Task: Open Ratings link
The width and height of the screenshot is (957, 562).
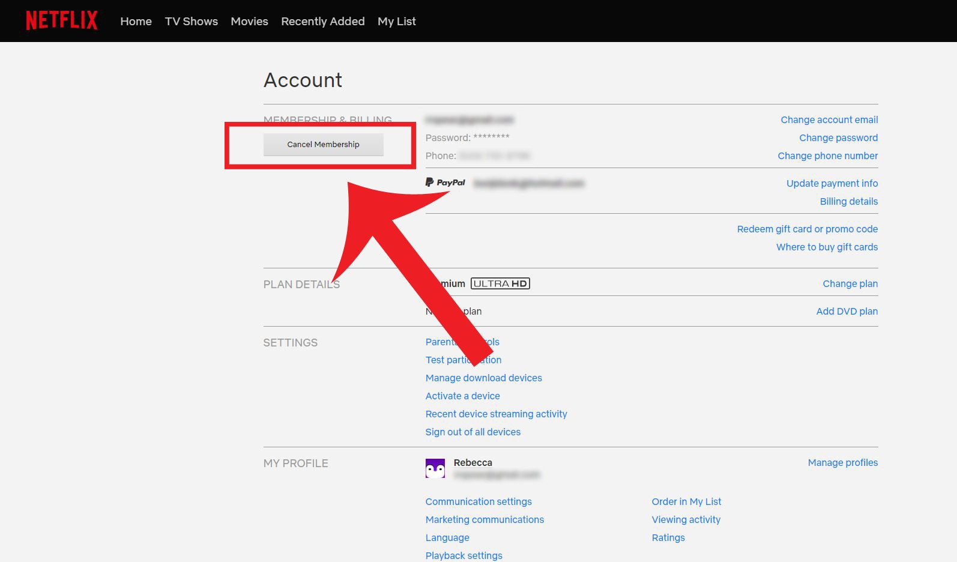Action: [668, 538]
